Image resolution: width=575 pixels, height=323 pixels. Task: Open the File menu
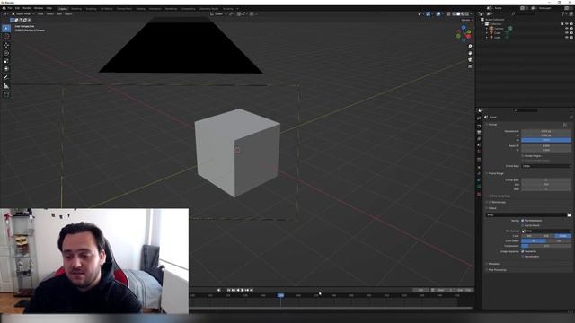point(10,8)
